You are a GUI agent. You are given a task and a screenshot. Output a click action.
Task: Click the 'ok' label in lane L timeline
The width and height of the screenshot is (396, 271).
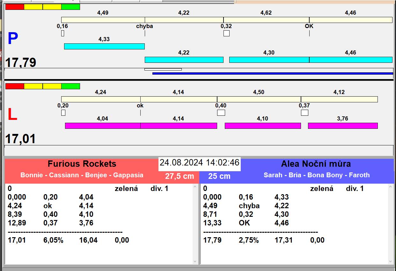point(140,106)
